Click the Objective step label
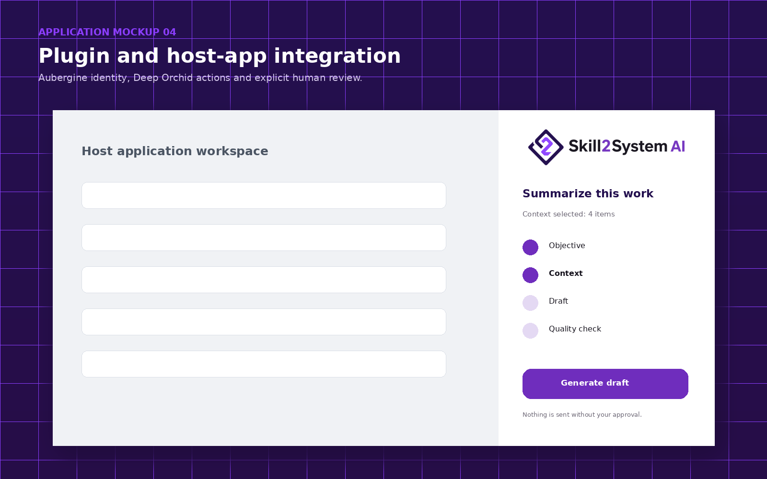This screenshot has width=767, height=479. 567,245
